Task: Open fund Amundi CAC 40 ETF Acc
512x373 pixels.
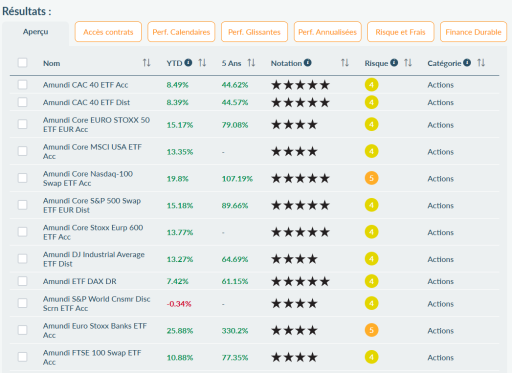Action: [85, 85]
